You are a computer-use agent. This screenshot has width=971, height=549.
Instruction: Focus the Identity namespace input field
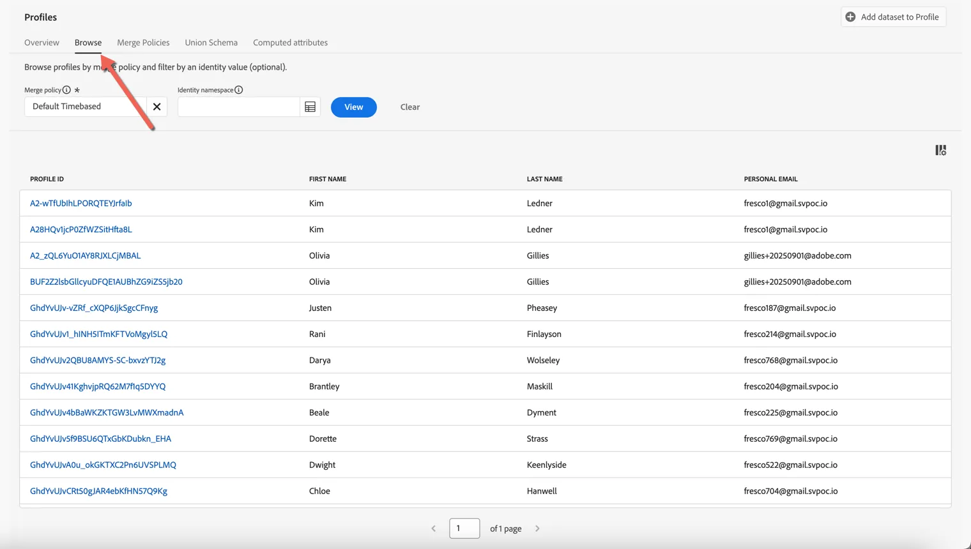tap(239, 107)
